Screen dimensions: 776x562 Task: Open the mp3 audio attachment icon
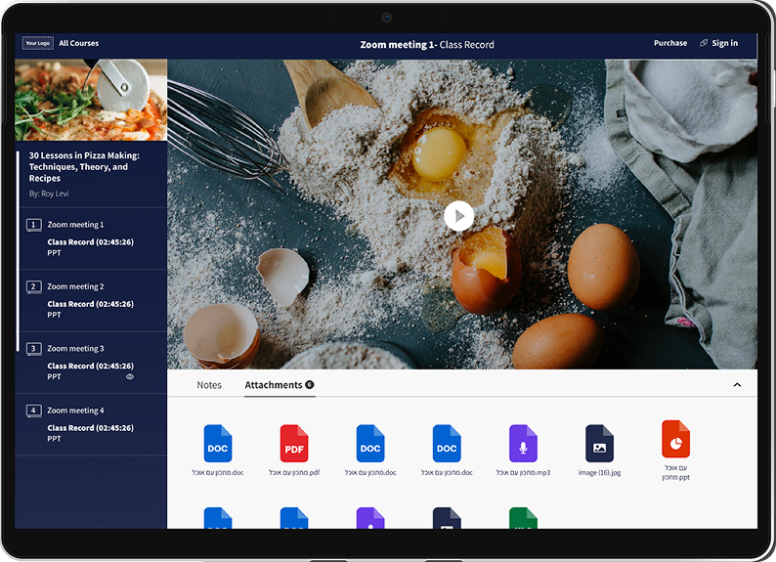coord(523,444)
